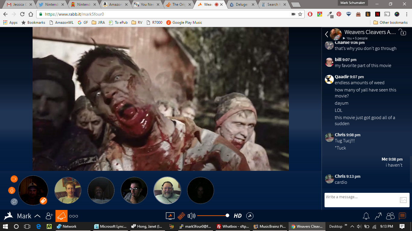Click the Pinterest extension icon
412x231 pixels.
pos(339,14)
